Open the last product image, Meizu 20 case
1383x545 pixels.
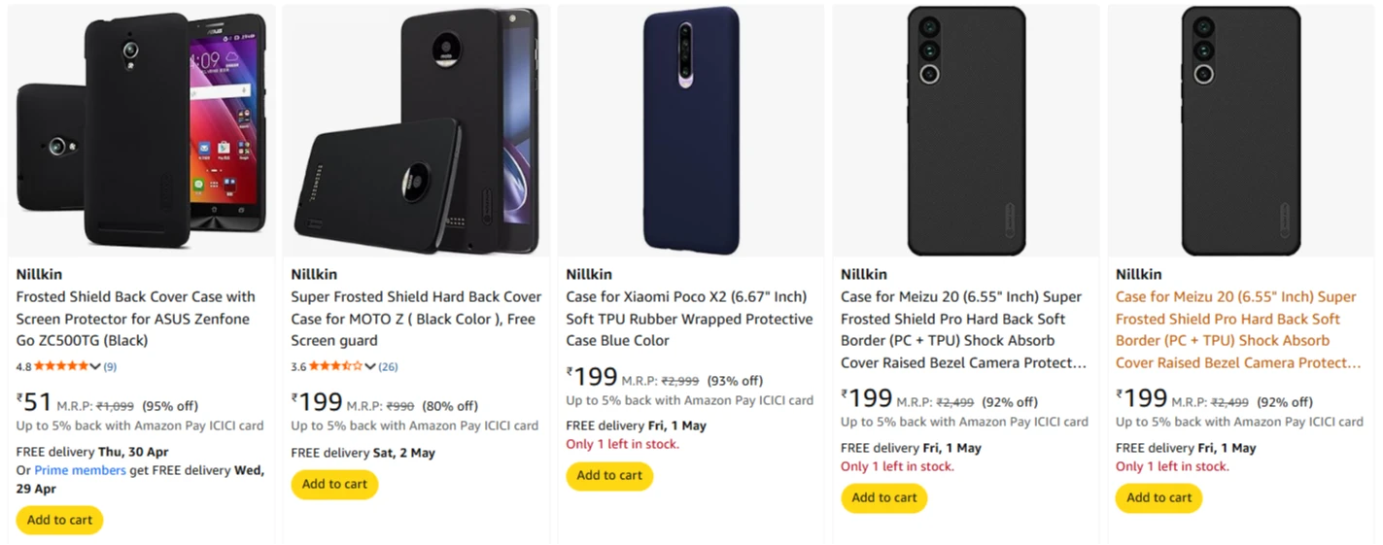1240,131
